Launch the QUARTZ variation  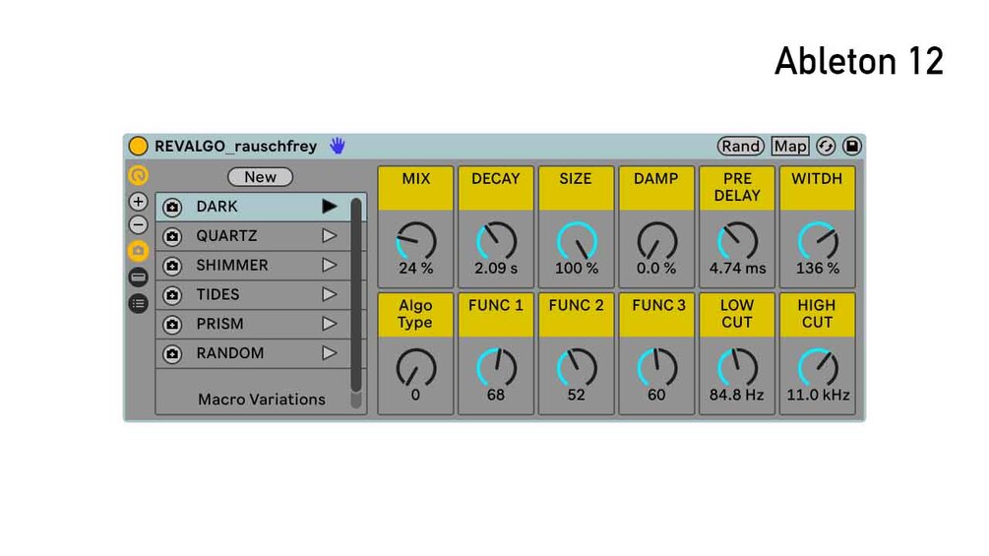pyautogui.click(x=329, y=236)
